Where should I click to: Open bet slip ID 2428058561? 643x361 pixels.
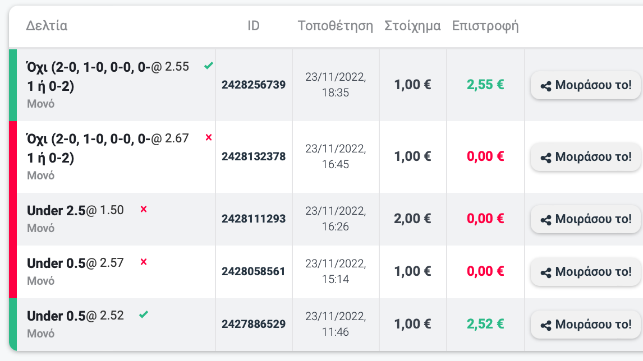pyautogui.click(x=254, y=271)
